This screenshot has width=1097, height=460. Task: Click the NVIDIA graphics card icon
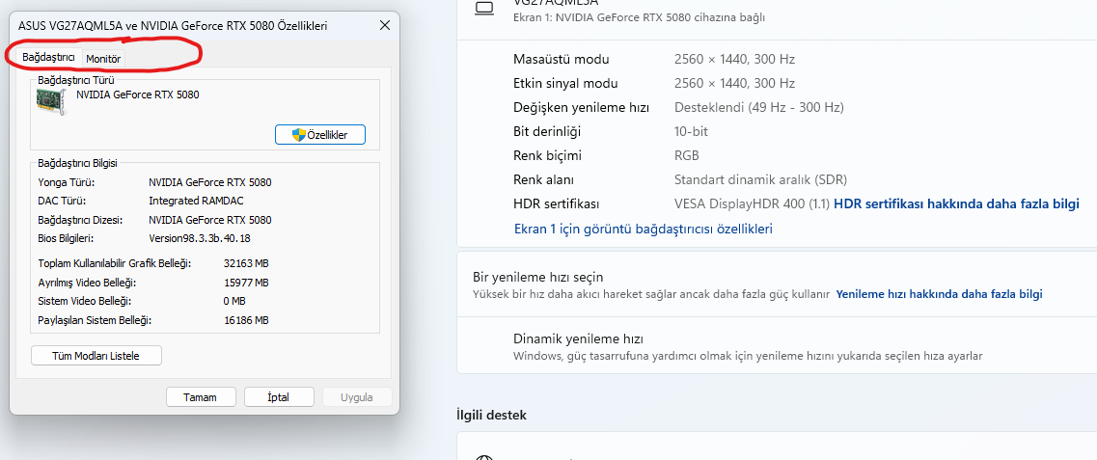click(51, 103)
